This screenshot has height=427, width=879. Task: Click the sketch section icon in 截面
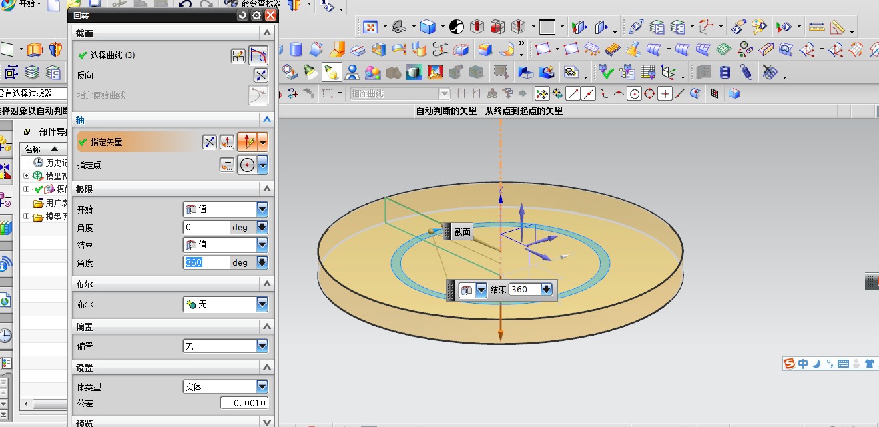coord(238,56)
